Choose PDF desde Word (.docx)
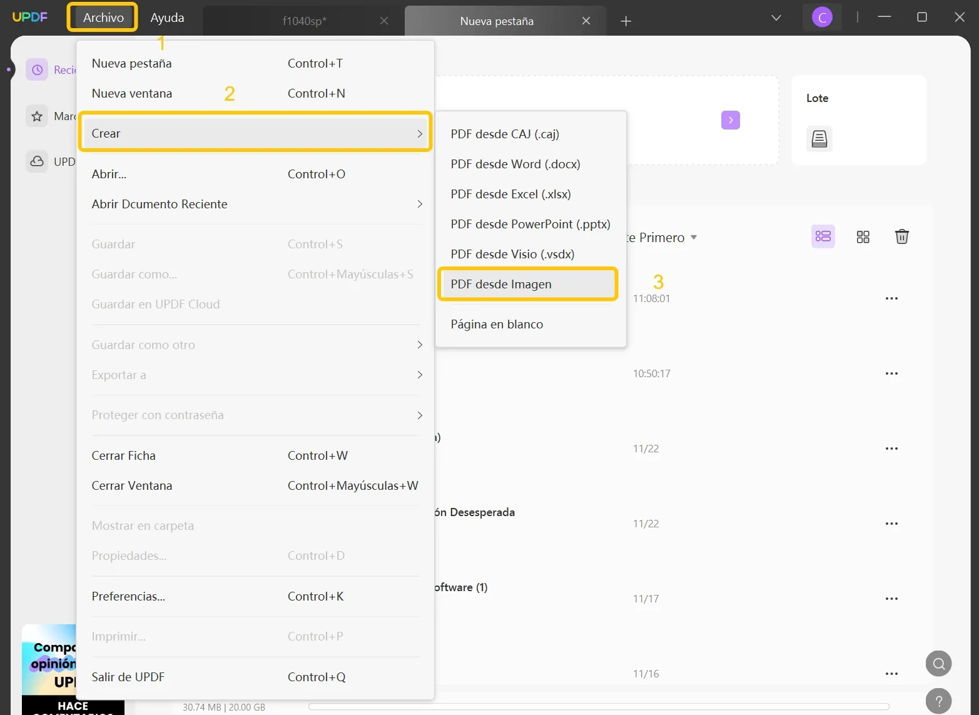 point(530,164)
